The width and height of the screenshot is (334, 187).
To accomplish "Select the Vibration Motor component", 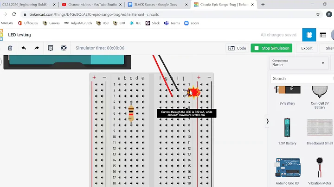I will click(x=320, y=171).
